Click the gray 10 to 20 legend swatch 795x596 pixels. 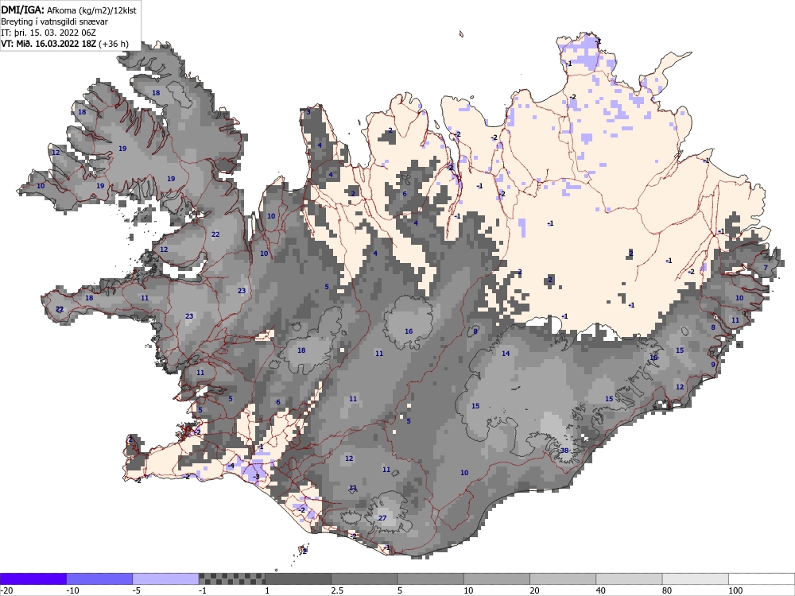(497, 579)
